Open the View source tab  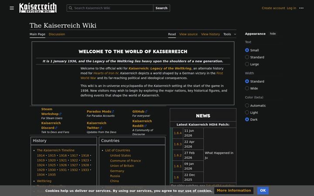[188, 34]
